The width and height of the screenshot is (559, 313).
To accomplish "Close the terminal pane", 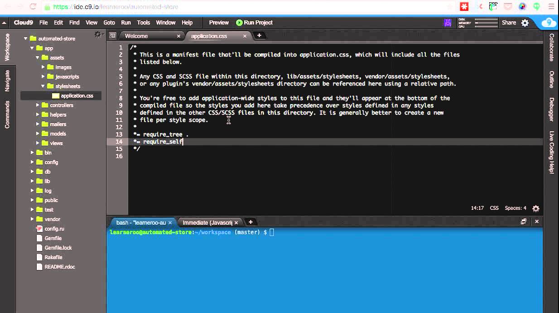I will point(537,222).
